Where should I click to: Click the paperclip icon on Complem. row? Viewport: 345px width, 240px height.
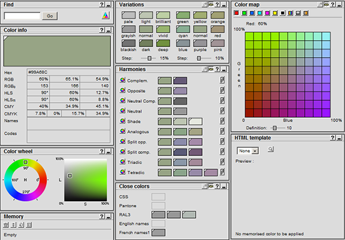coord(222,80)
